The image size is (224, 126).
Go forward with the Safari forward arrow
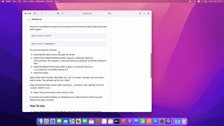click(x=46, y=13)
